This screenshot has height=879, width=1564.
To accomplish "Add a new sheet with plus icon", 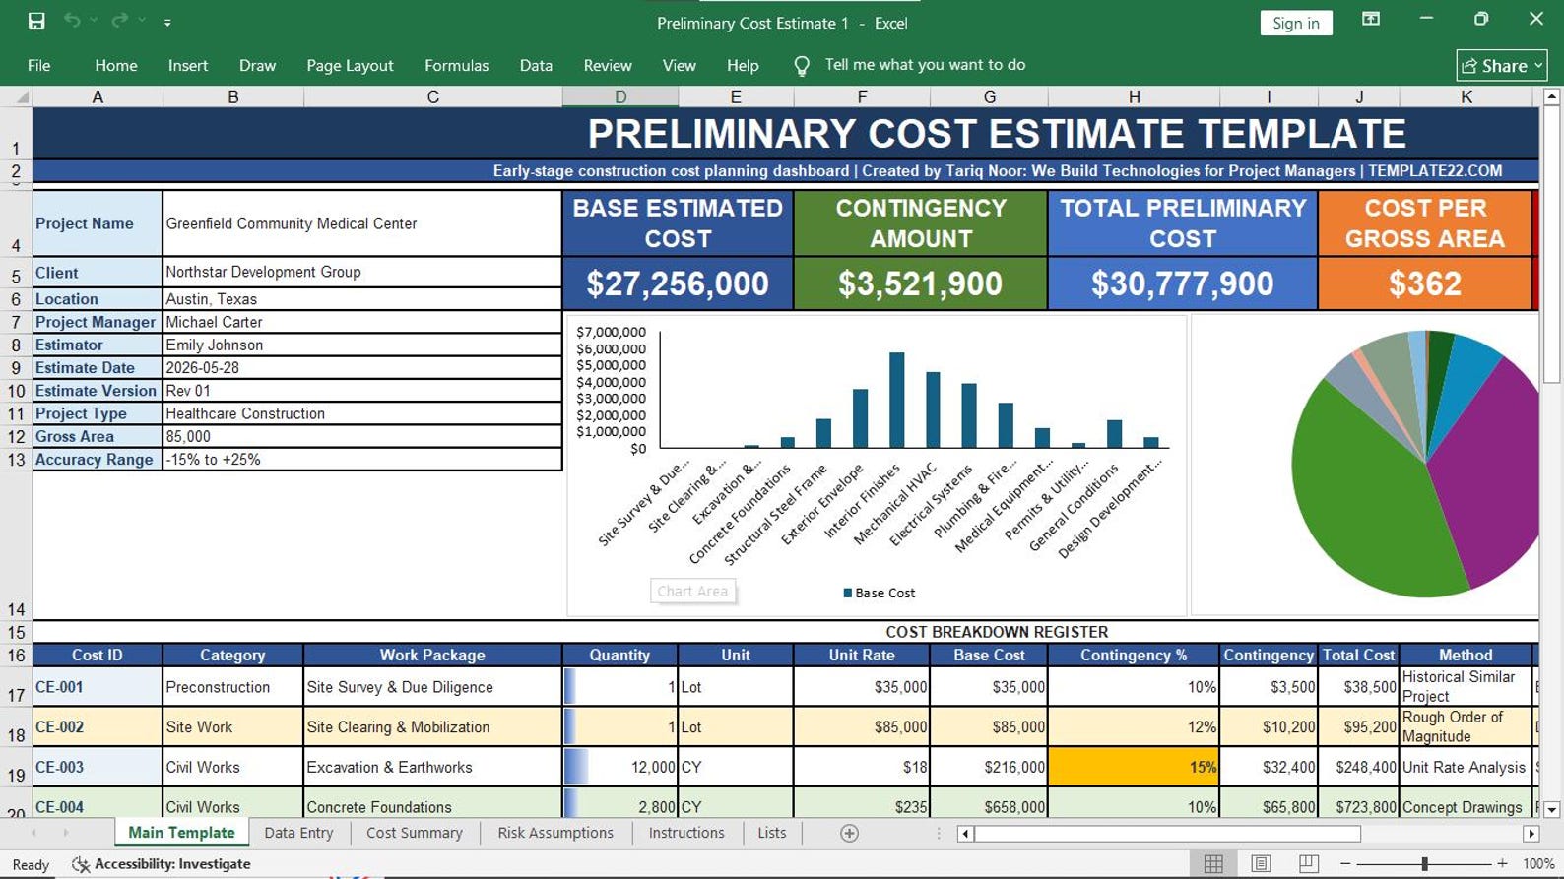I will 849,833.
